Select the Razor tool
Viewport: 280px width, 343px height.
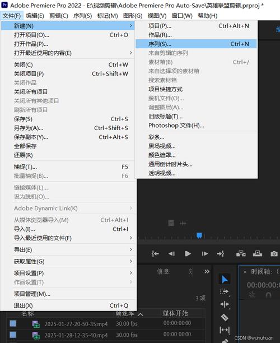[x=225, y=317]
